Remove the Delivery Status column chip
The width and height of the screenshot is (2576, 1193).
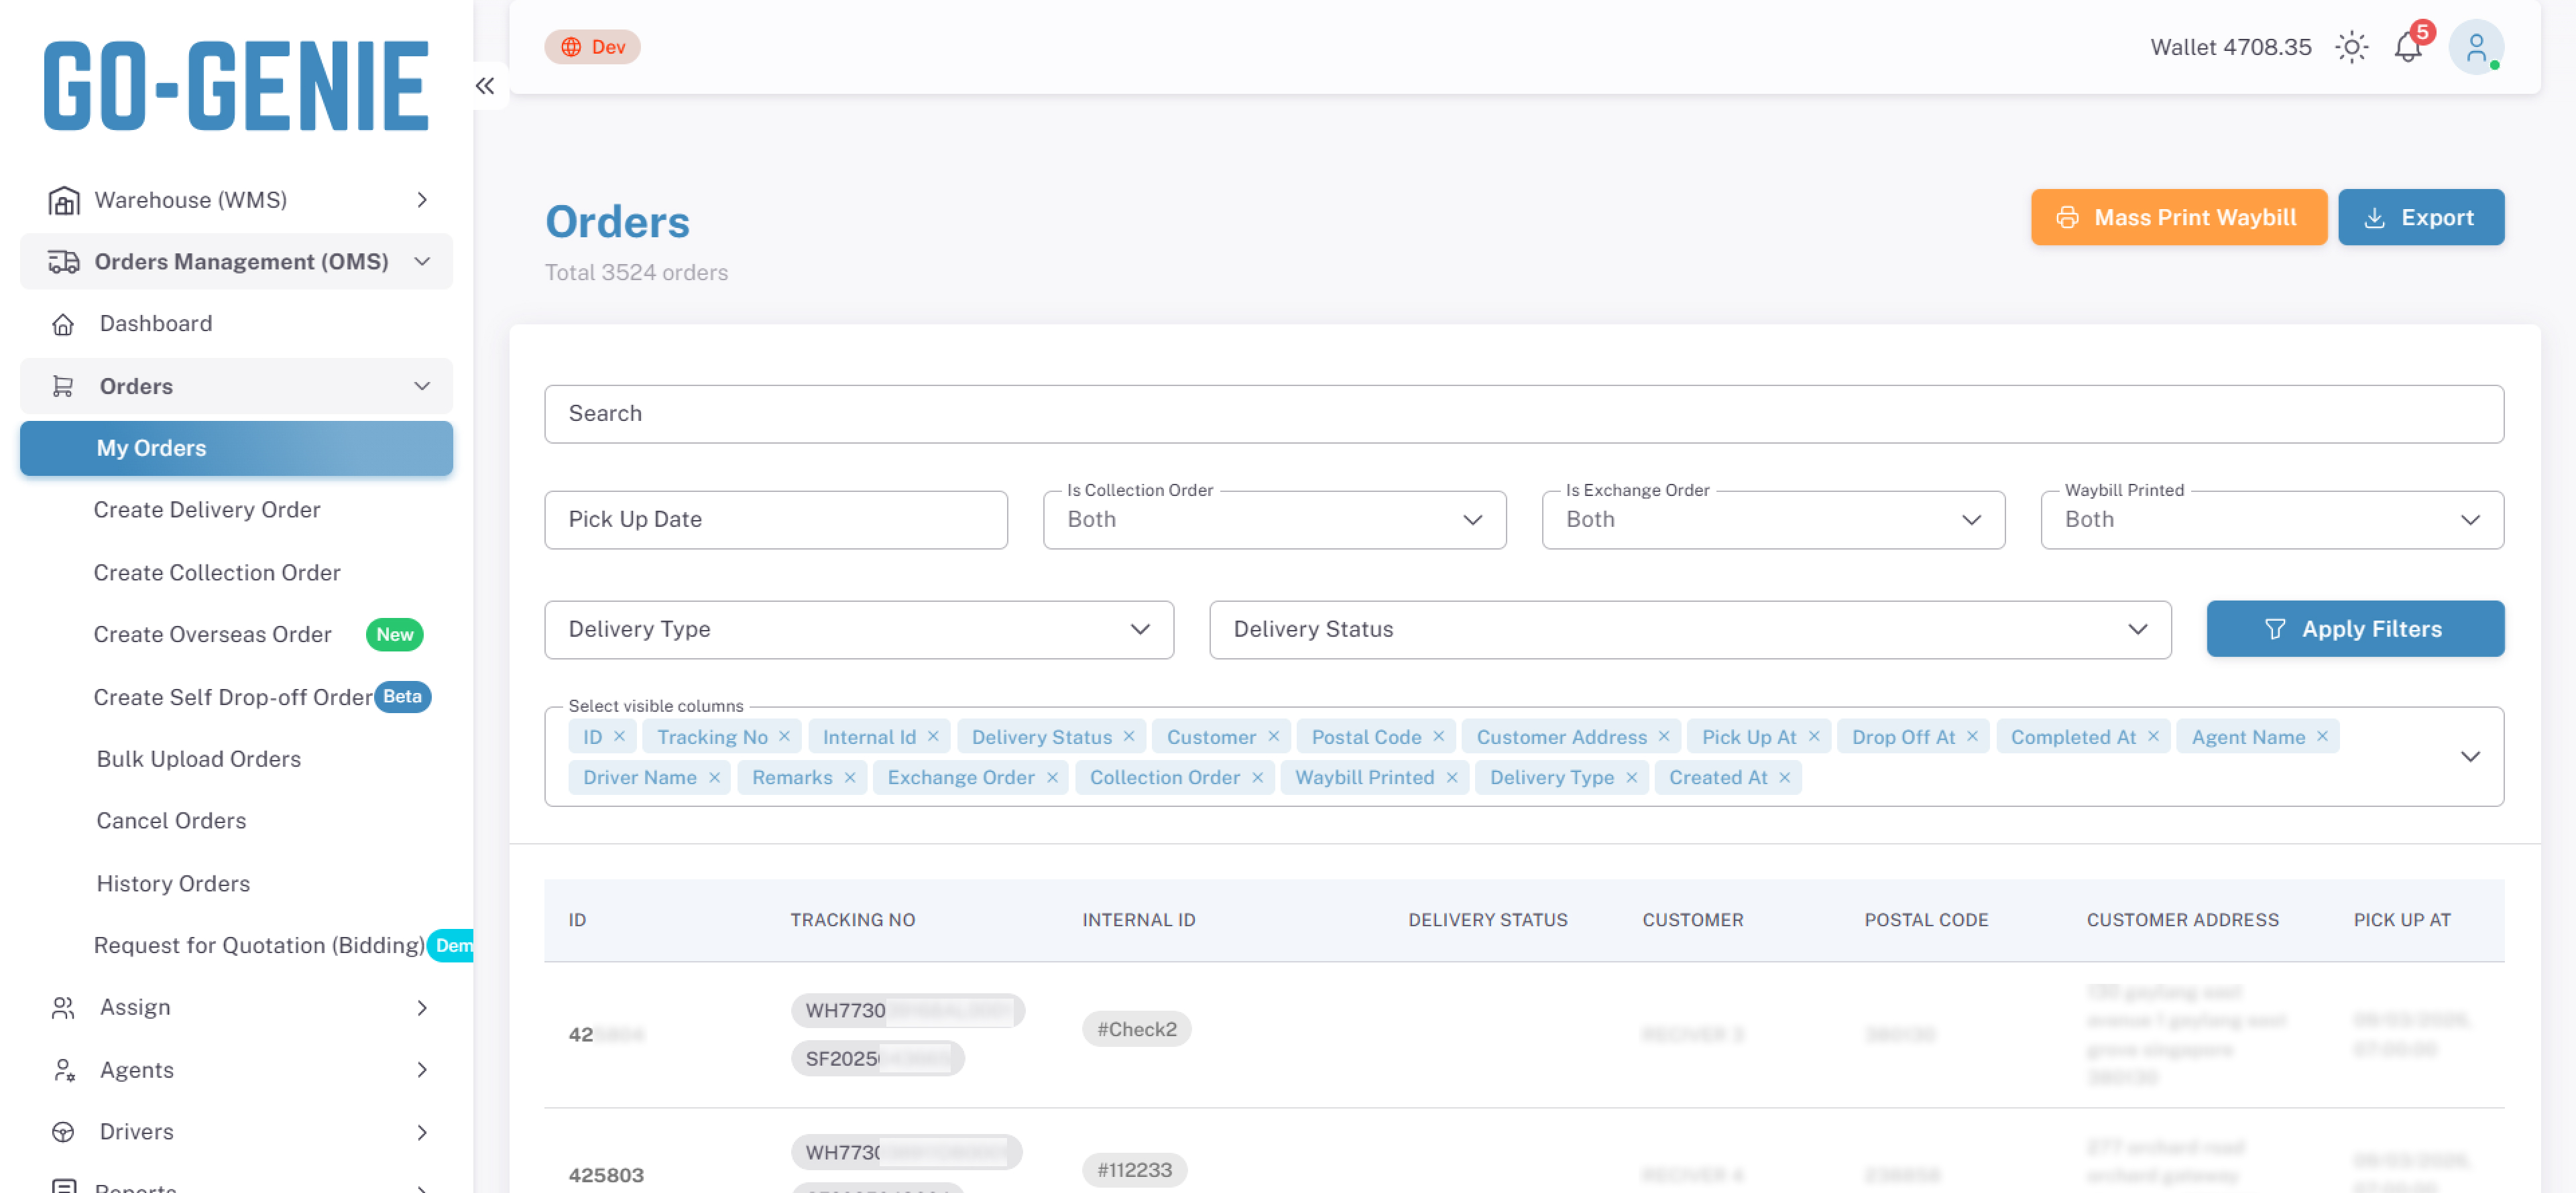pos(1129,737)
